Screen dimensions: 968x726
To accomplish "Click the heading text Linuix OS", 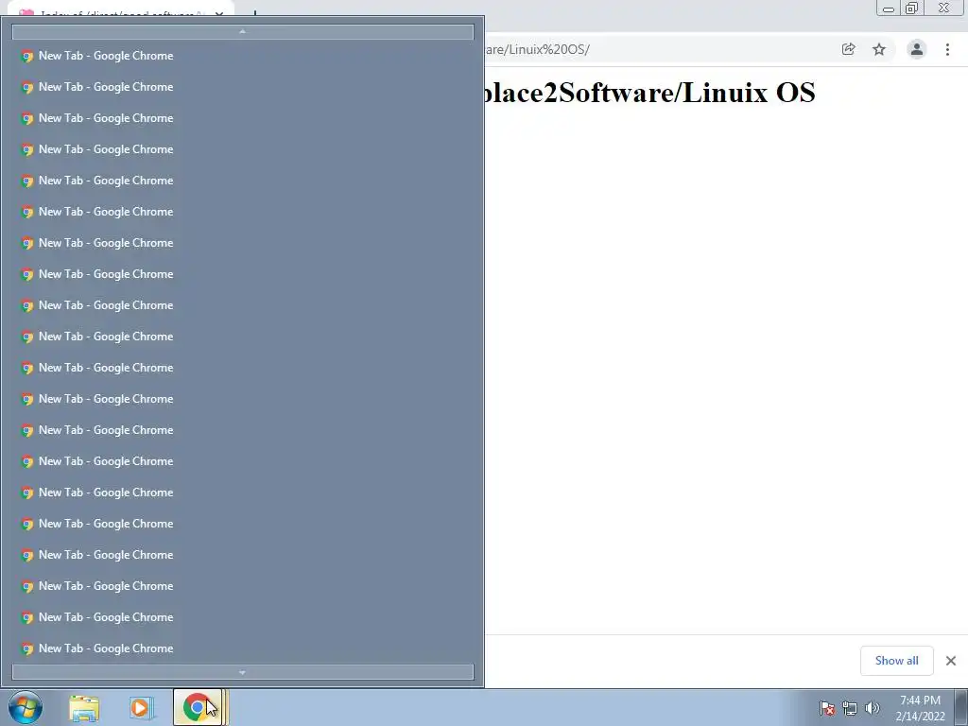I will click(749, 93).
